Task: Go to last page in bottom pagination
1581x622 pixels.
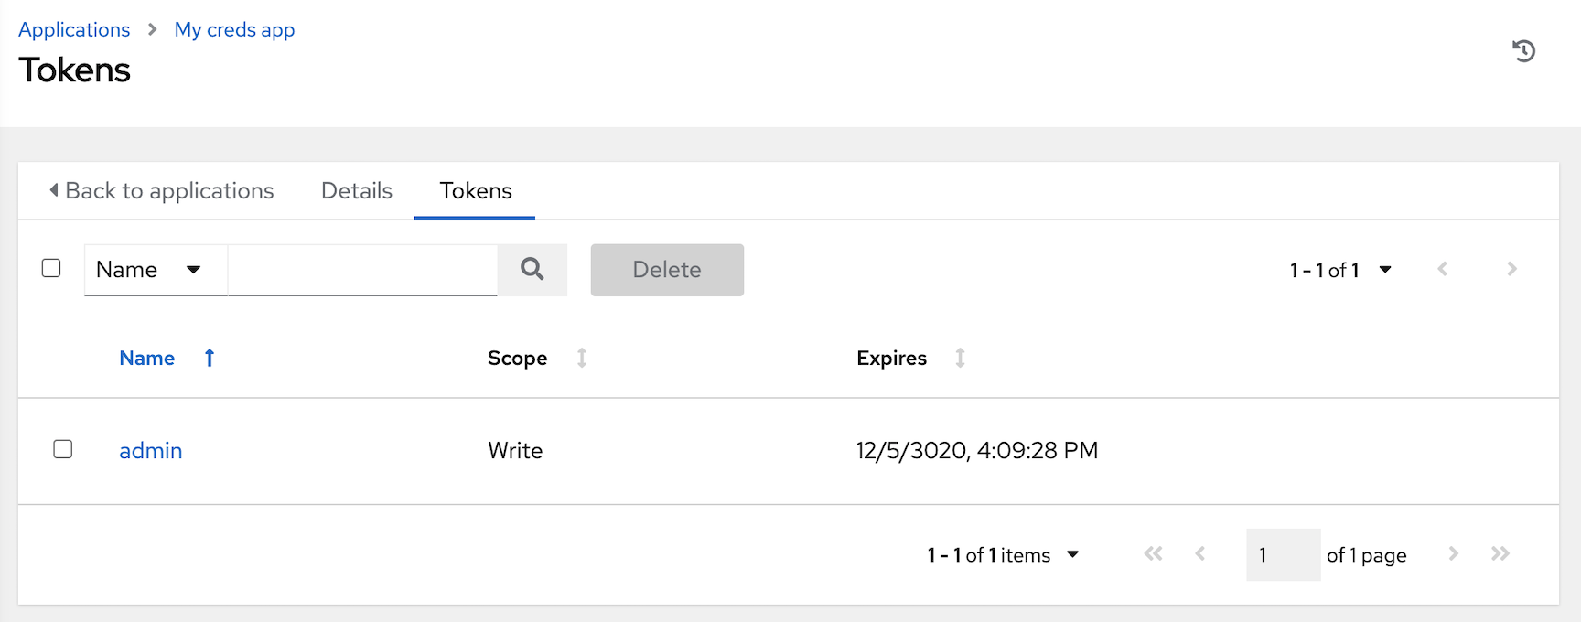Action: (x=1500, y=553)
